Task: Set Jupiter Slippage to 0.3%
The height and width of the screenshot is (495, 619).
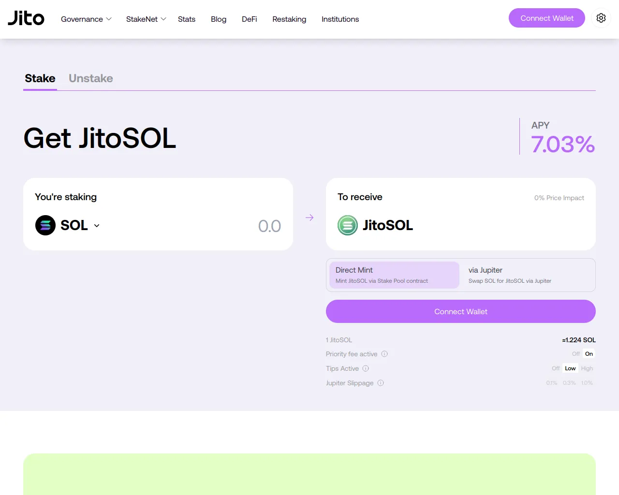Action: click(x=569, y=383)
